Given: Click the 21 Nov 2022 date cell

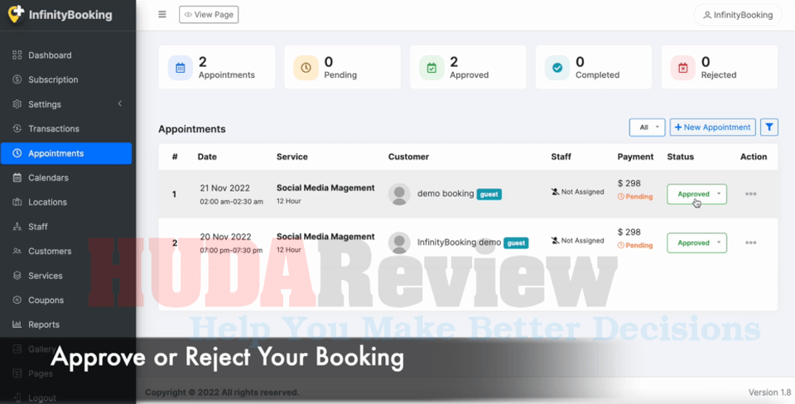Looking at the screenshot, I should (224, 188).
